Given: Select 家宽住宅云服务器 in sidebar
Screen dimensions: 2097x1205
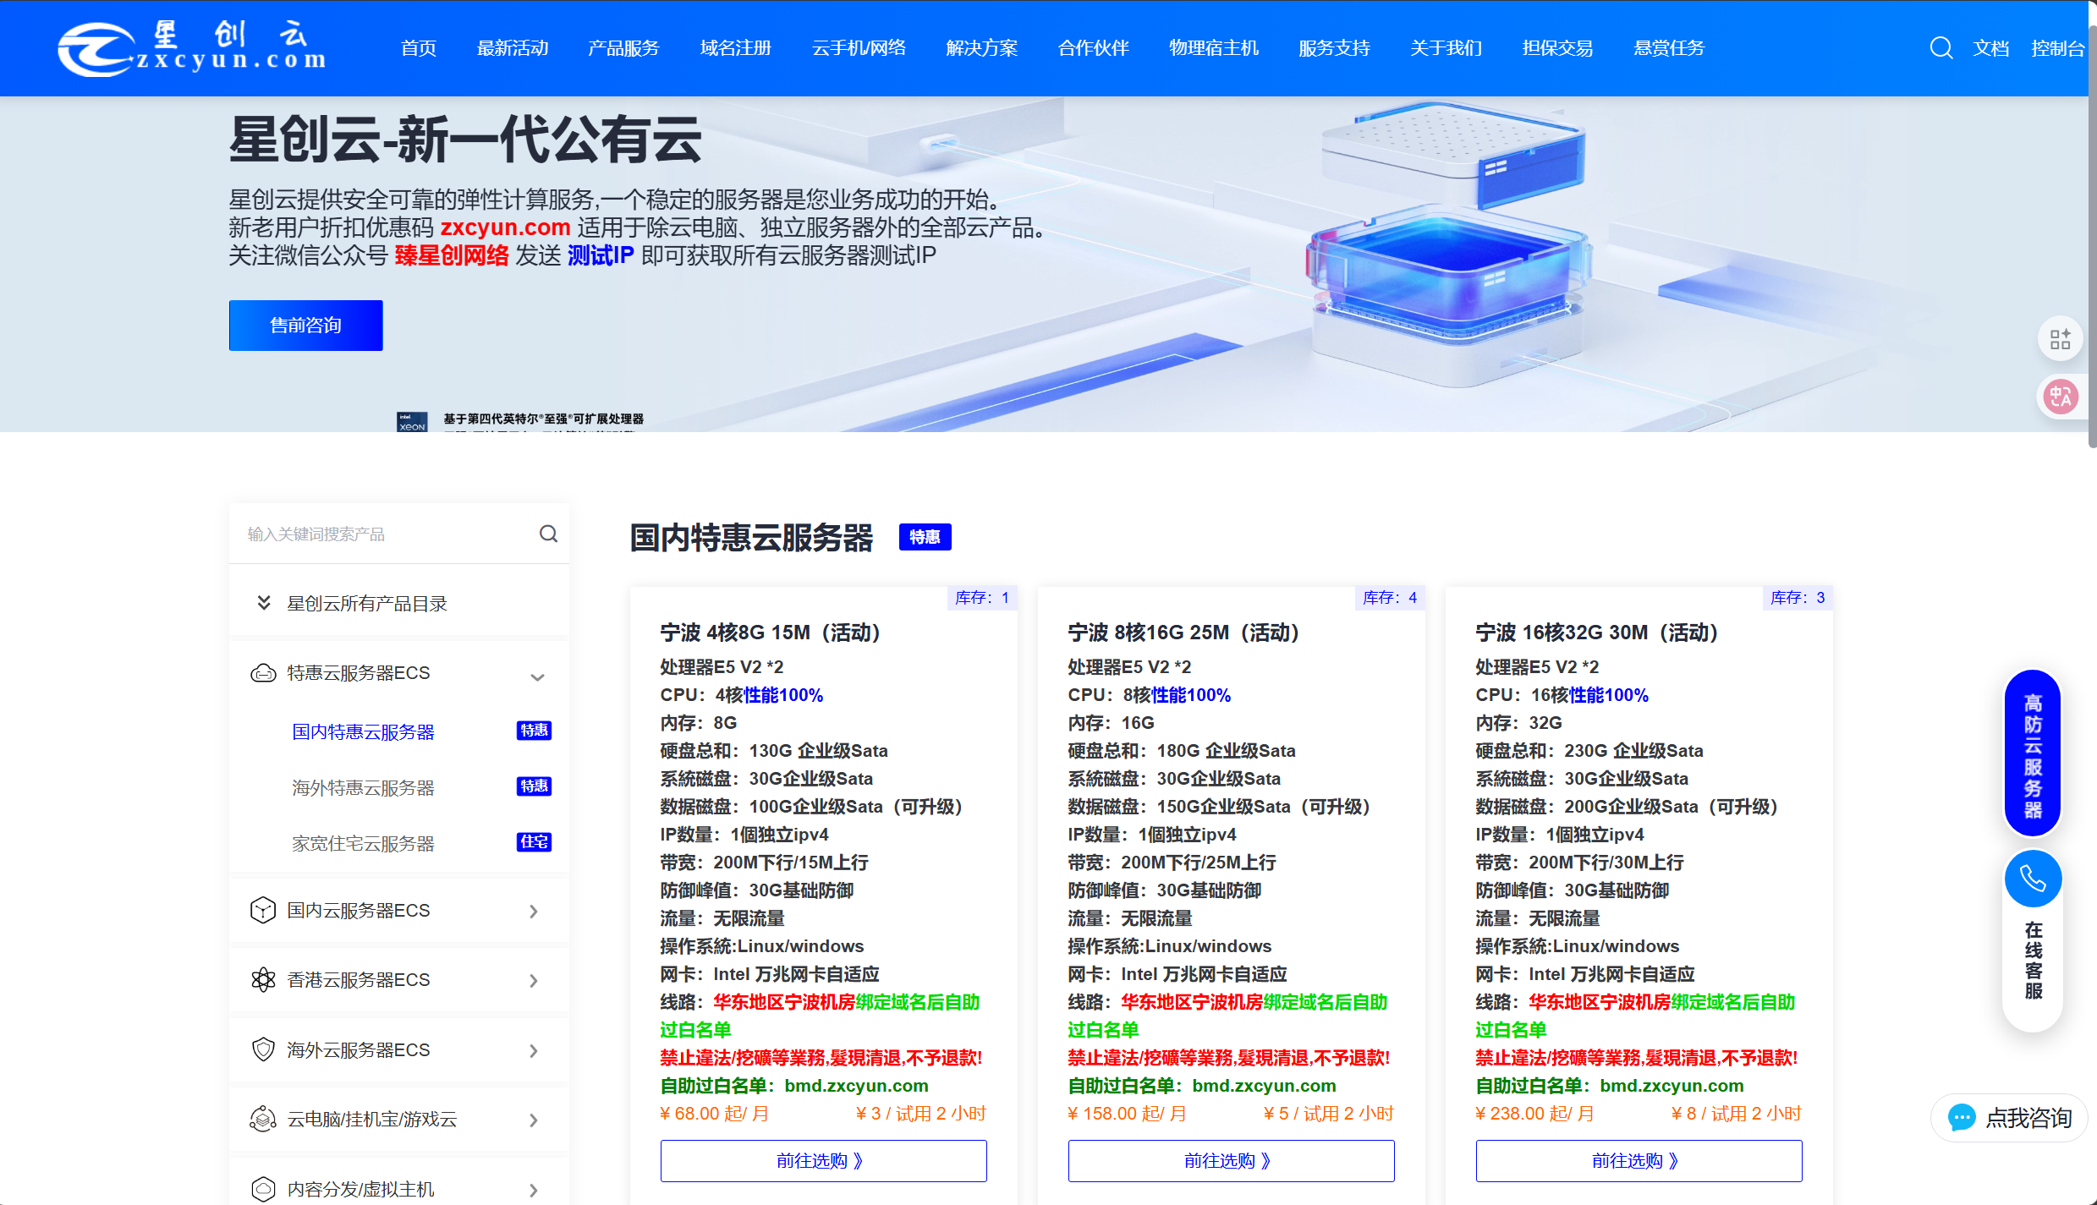Looking at the screenshot, I should point(363,843).
